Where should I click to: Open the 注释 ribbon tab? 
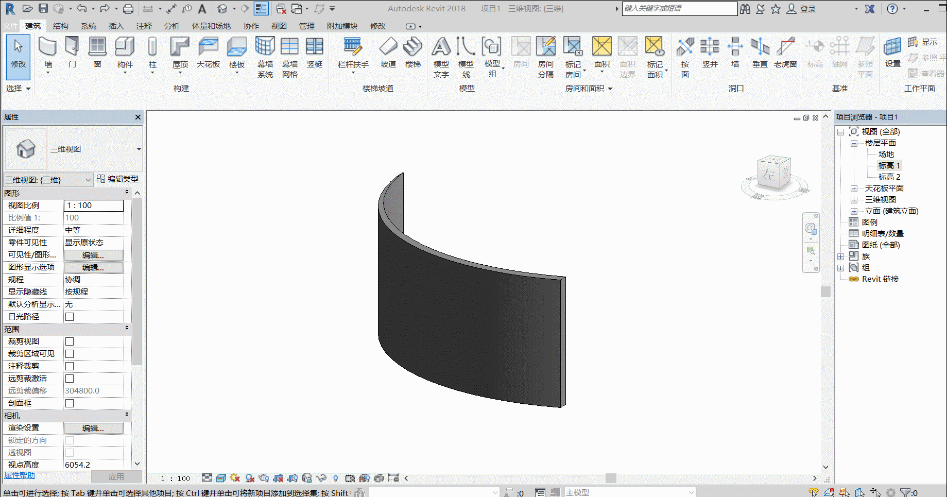point(144,26)
